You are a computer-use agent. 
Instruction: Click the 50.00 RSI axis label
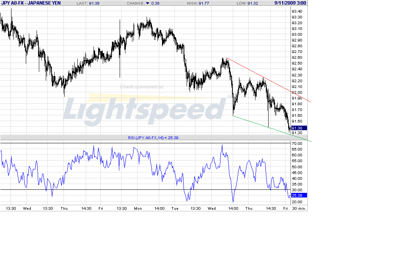[x=297, y=167]
